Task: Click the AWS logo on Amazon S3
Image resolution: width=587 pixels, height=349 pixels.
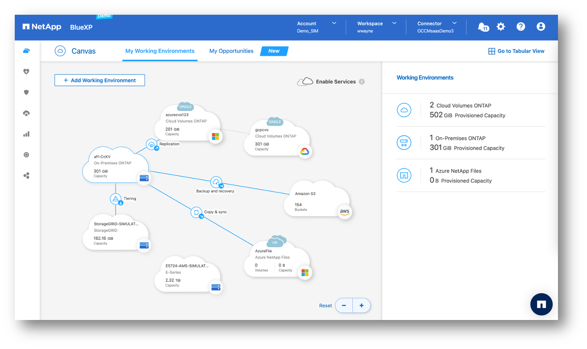Action: [x=345, y=212]
